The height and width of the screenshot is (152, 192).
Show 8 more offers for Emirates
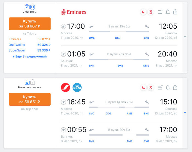click(x=30, y=57)
